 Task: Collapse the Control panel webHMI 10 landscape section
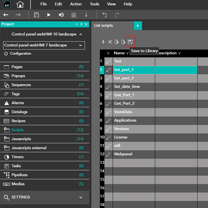(x=81, y=34)
